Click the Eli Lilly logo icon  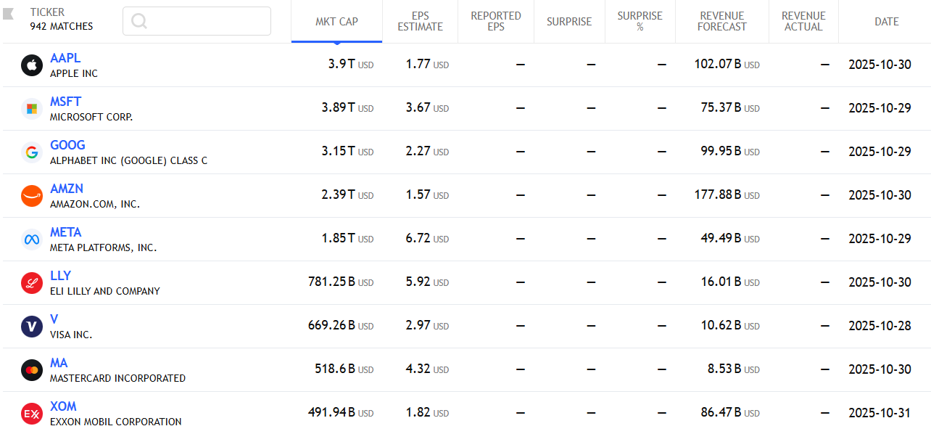point(32,283)
